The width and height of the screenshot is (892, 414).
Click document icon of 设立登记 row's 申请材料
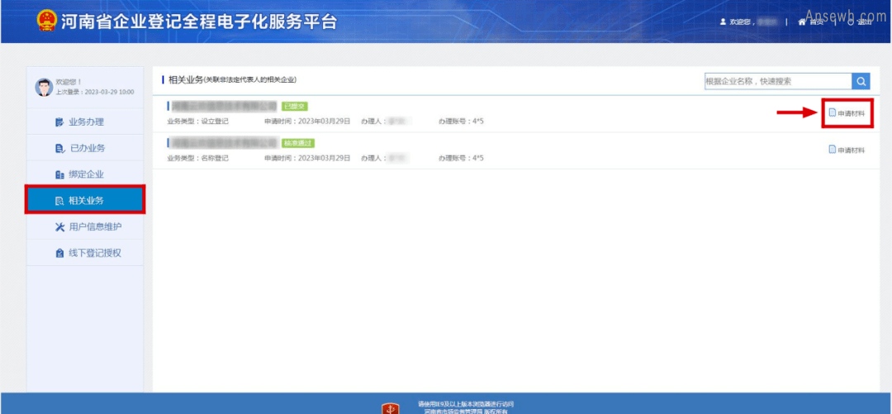click(x=833, y=113)
